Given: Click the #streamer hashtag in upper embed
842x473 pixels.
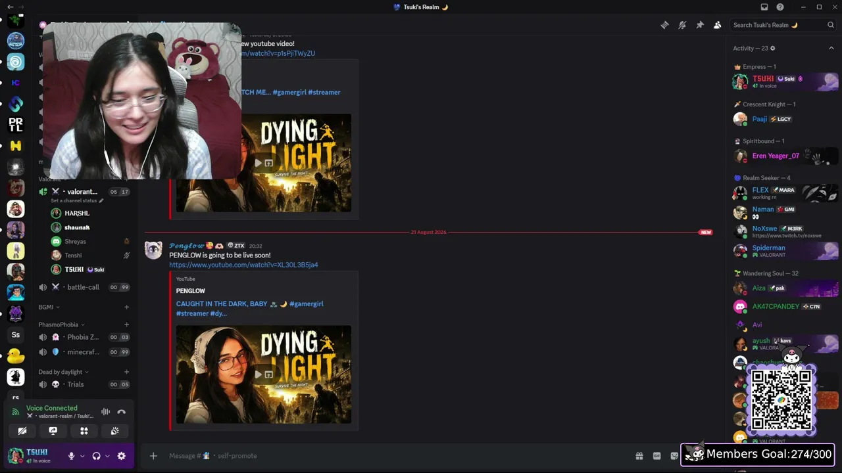Looking at the screenshot, I should click(324, 93).
